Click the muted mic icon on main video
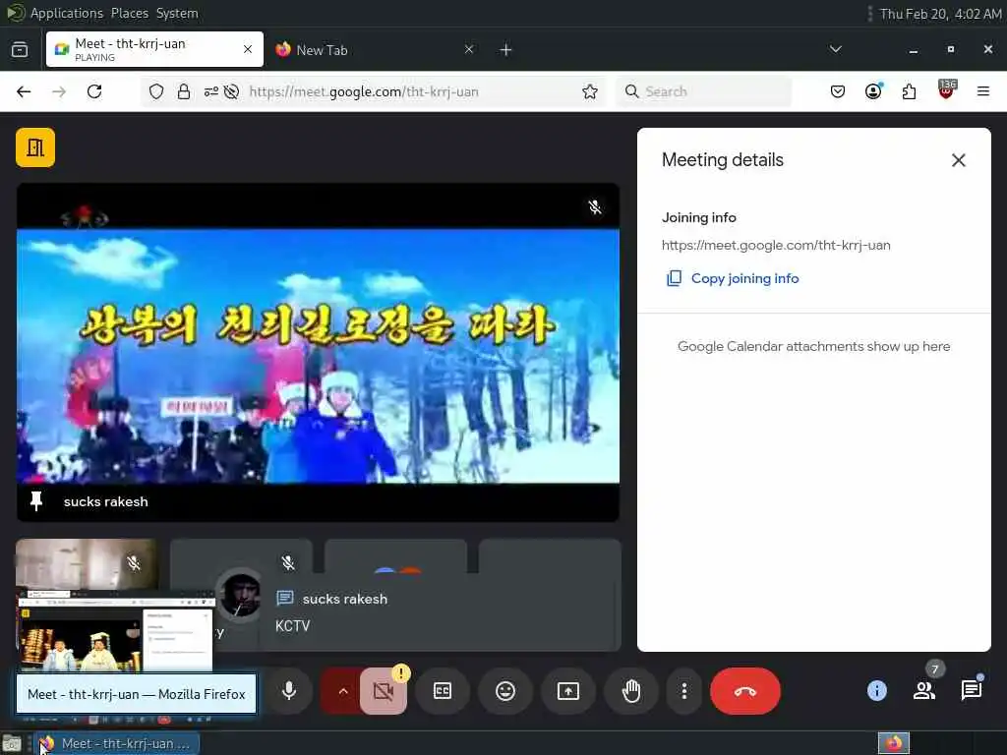 (x=595, y=206)
